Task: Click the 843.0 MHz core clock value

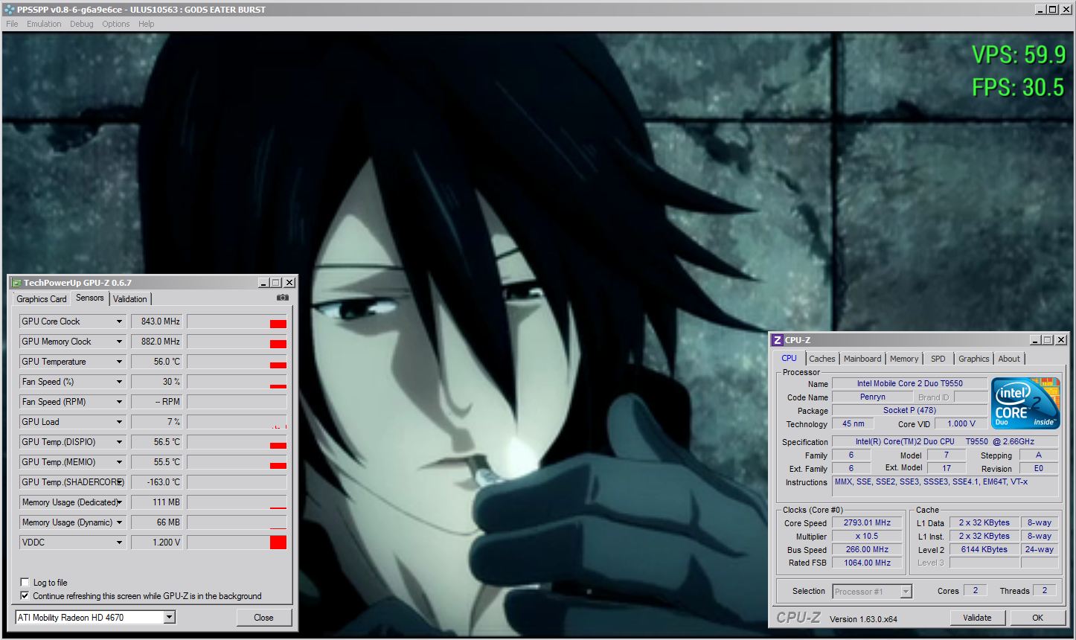Action: pyautogui.click(x=157, y=321)
